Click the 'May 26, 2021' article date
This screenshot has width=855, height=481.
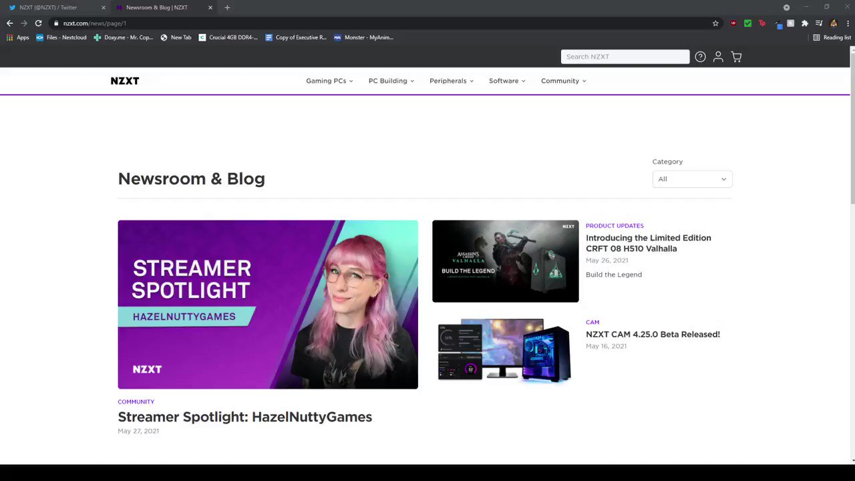coord(607,260)
